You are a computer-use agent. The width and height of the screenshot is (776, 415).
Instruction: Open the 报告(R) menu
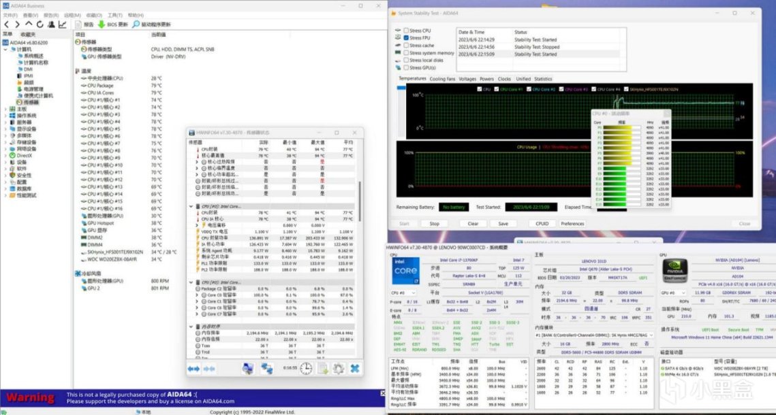click(x=51, y=16)
